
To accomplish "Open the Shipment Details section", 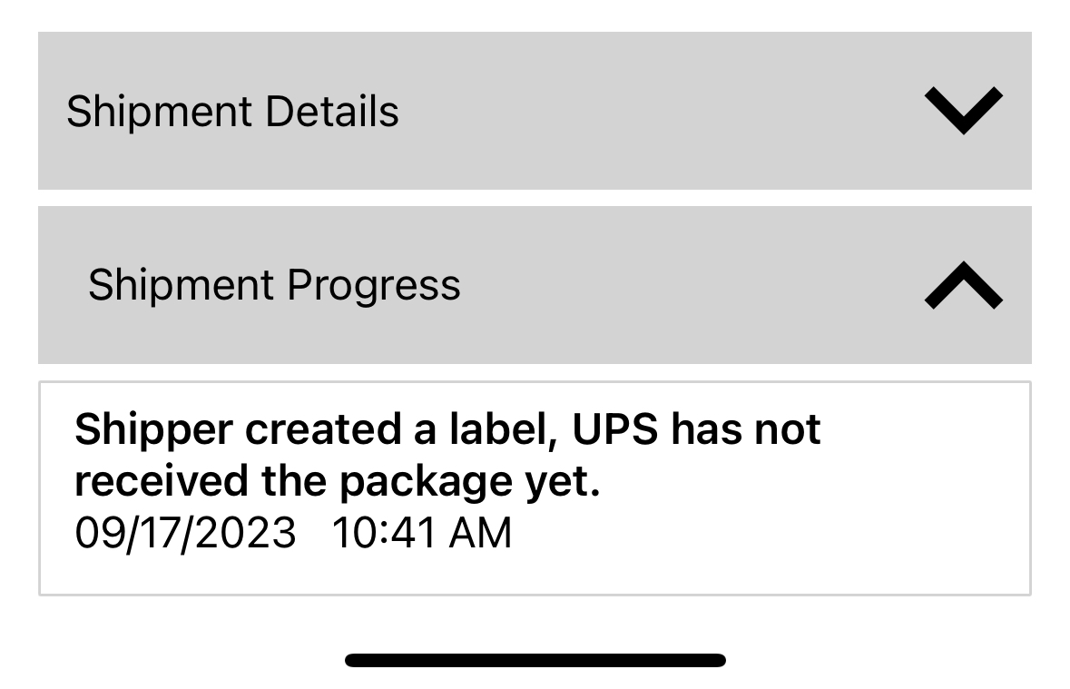I will click(x=534, y=111).
